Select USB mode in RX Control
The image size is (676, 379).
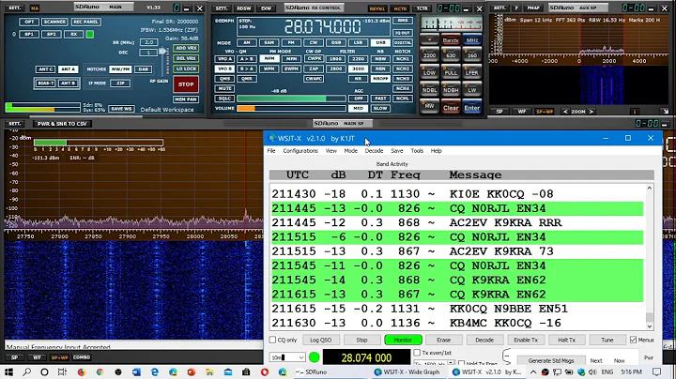[380, 42]
